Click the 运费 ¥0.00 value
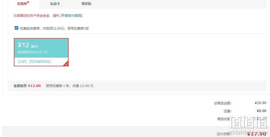Screen dimensions: 270x137 click(x=261, y=111)
